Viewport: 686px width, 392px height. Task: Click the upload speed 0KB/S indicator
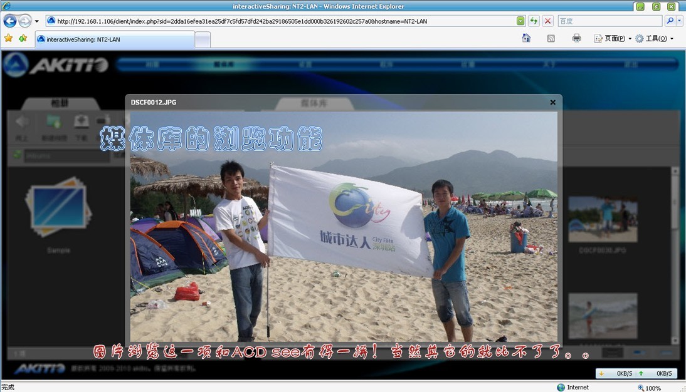(x=655, y=373)
